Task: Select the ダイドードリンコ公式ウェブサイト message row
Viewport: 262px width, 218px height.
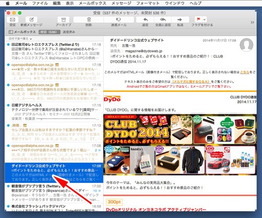Action: pyautogui.click(x=54, y=173)
